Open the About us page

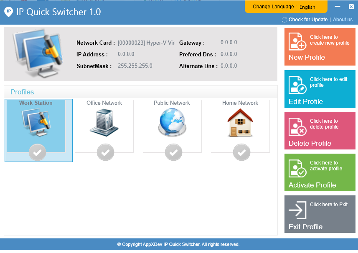tap(343, 20)
